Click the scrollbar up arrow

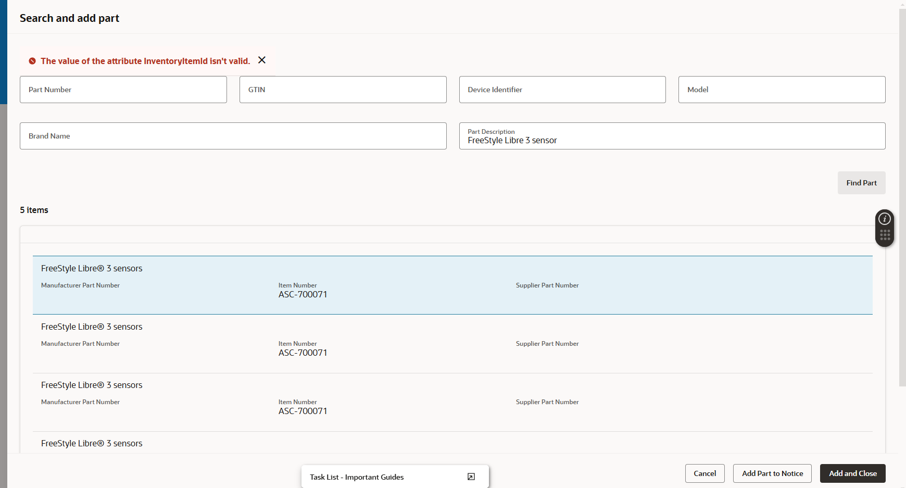901,4
